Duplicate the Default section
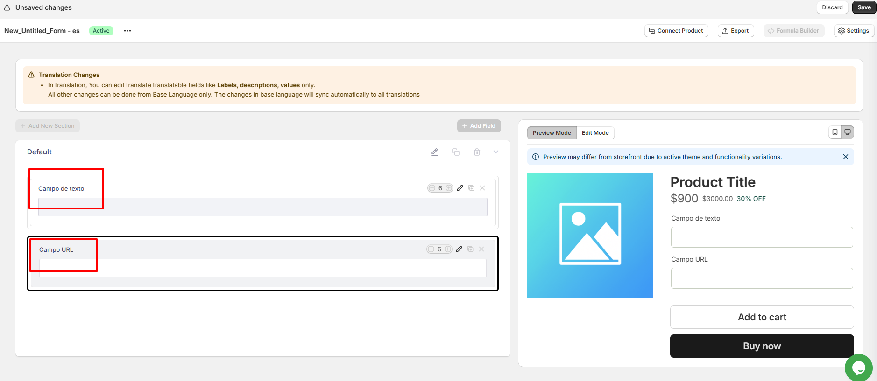The height and width of the screenshot is (381, 877). 456,152
